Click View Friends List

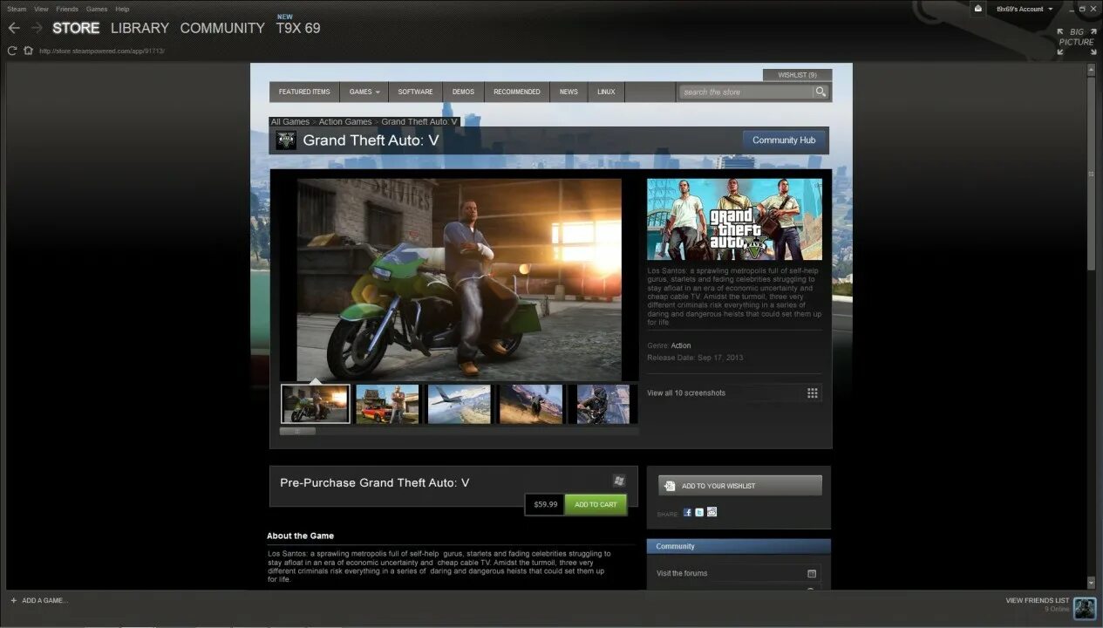tap(1037, 600)
